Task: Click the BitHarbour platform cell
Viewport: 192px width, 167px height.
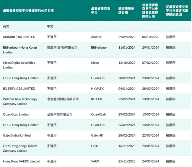Action: click(99, 48)
